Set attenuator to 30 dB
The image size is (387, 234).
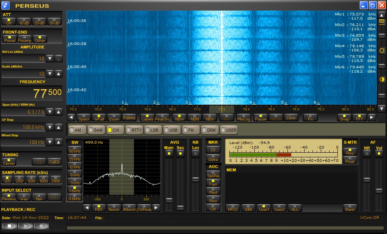pyautogui.click(x=54, y=22)
